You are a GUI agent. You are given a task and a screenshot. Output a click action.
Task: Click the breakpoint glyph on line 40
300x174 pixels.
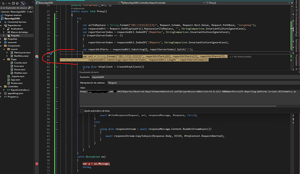37,56
